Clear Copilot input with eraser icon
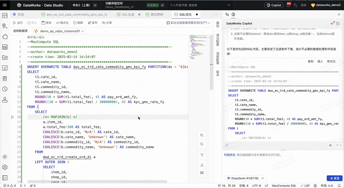Image resolution: width=344 pixels, height=188 pixels. [330, 145]
